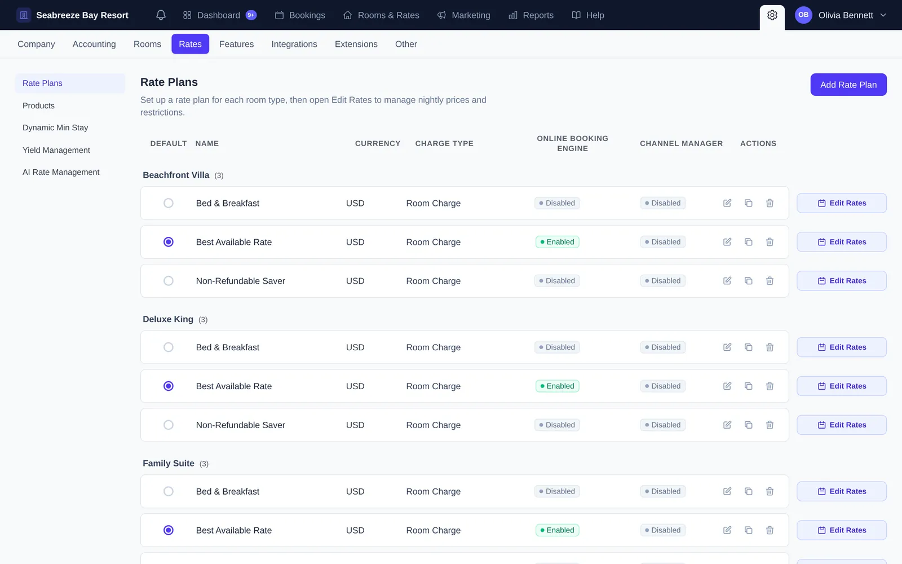Edit Rates for Deluxe King Non-Refundable Saver
The image size is (902, 564).
point(842,425)
